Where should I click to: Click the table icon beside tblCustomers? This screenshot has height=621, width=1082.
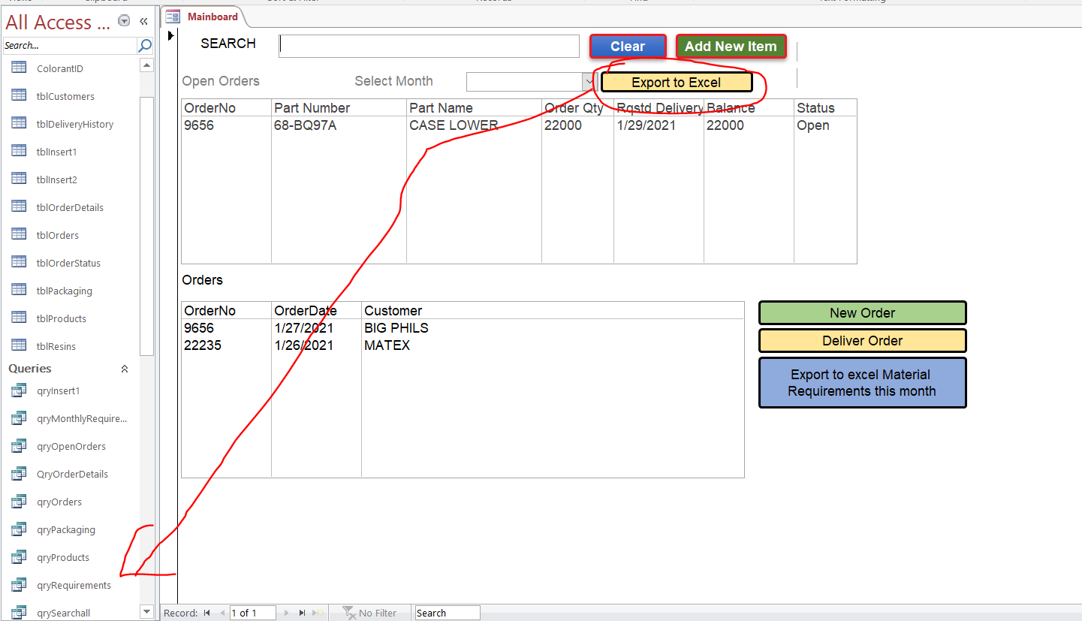(20, 96)
